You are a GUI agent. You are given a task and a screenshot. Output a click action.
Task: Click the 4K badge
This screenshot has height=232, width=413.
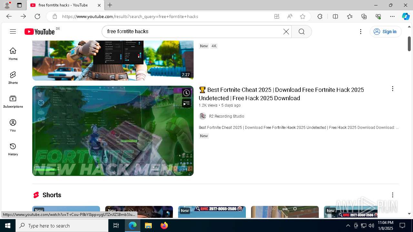214,46
